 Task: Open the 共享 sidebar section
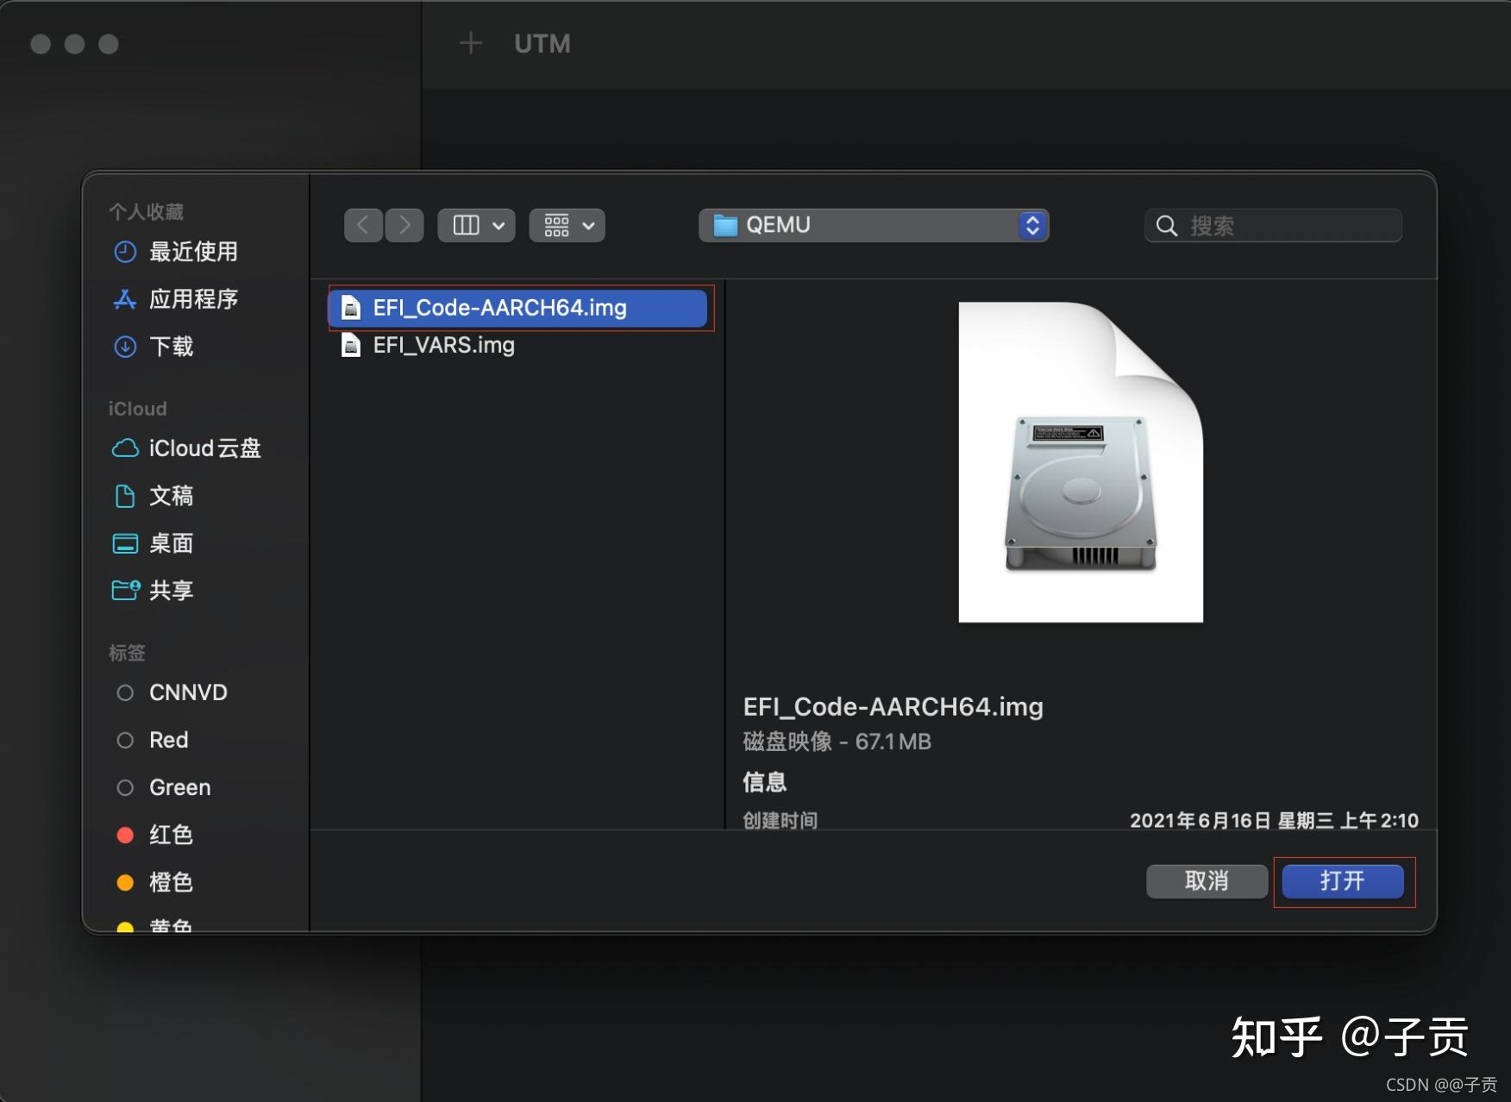point(171,590)
